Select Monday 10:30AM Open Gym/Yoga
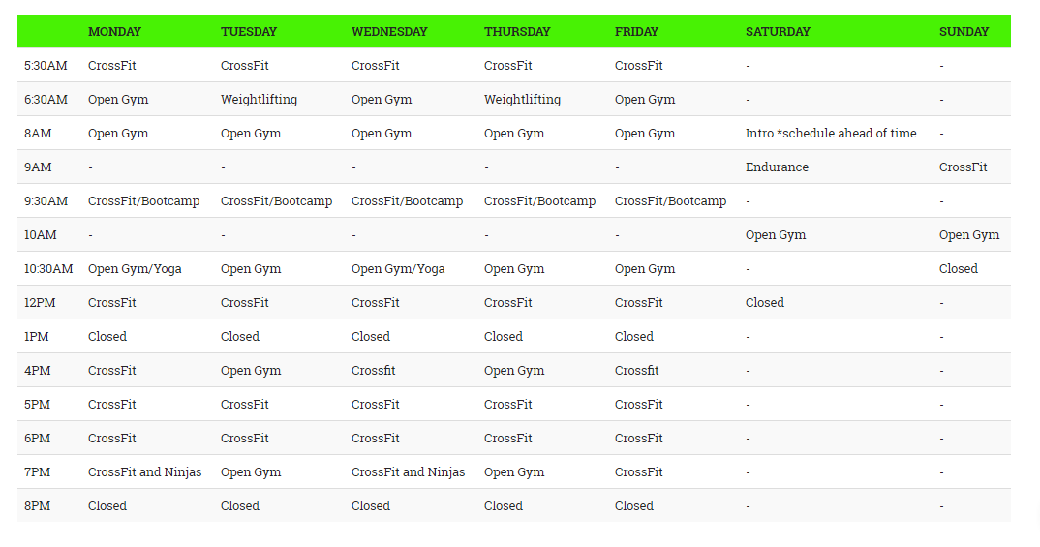This screenshot has height=547, width=1040. (135, 268)
